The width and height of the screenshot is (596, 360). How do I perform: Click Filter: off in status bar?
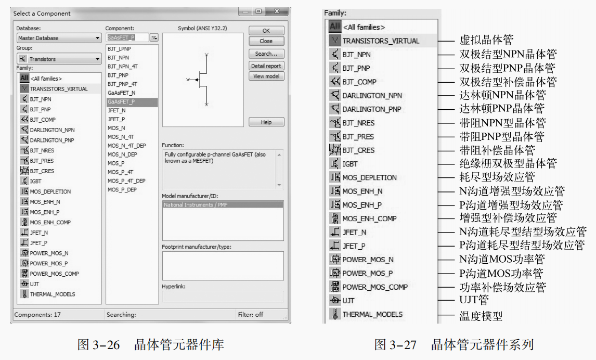click(x=251, y=314)
